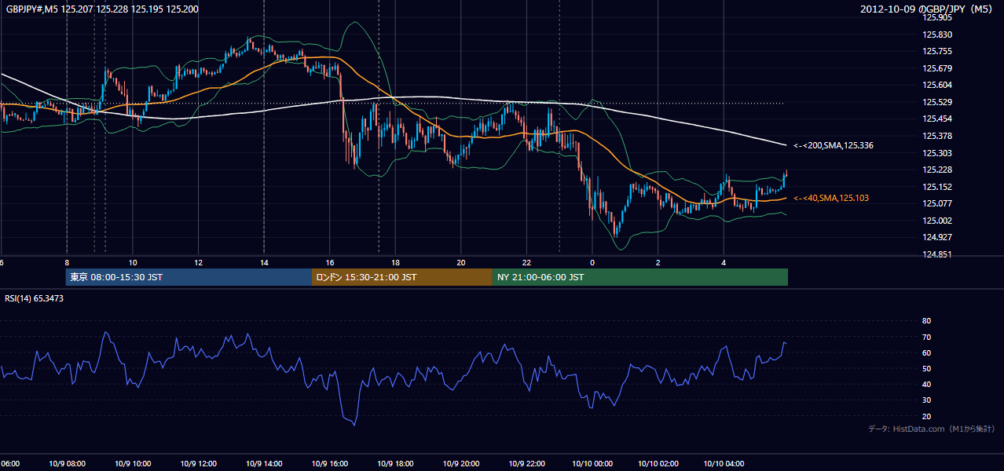Click the 125.303 price axis value
The image size is (1004, 471).
click(936, 153)
